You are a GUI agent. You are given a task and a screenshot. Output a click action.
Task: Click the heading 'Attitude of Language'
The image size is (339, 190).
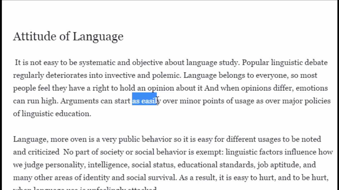pos(68,36)
